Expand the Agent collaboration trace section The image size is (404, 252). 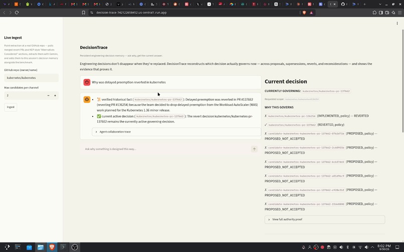click(176, 131)
